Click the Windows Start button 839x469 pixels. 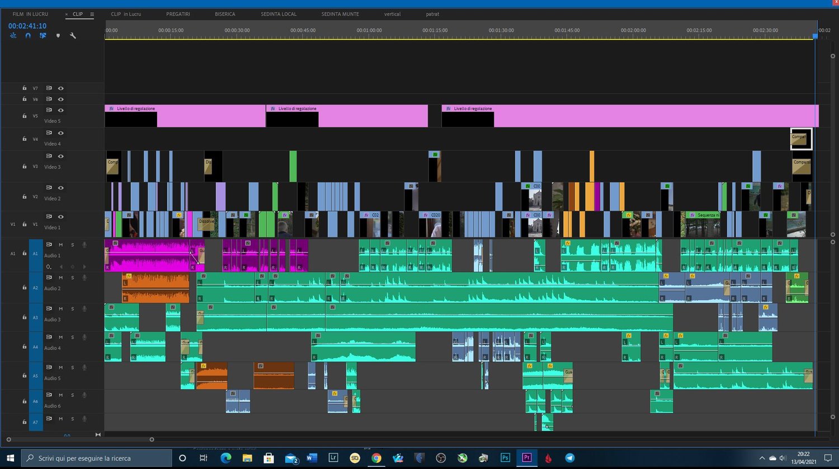coord(11,458)
